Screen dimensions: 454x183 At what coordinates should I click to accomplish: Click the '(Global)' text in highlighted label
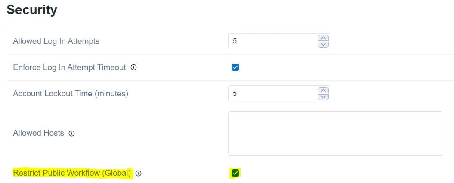pyautogui.click(x=116, y=173)
